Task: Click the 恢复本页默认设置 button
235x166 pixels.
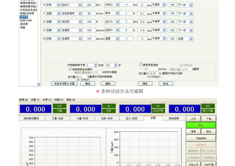Action: (x=64, y=84)
